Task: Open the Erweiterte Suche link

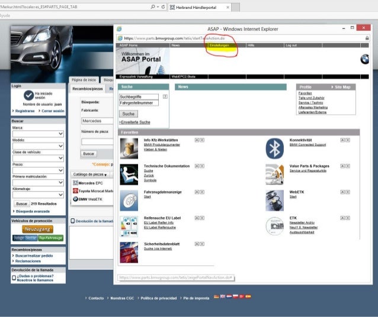Action: (x=134, y=122)
